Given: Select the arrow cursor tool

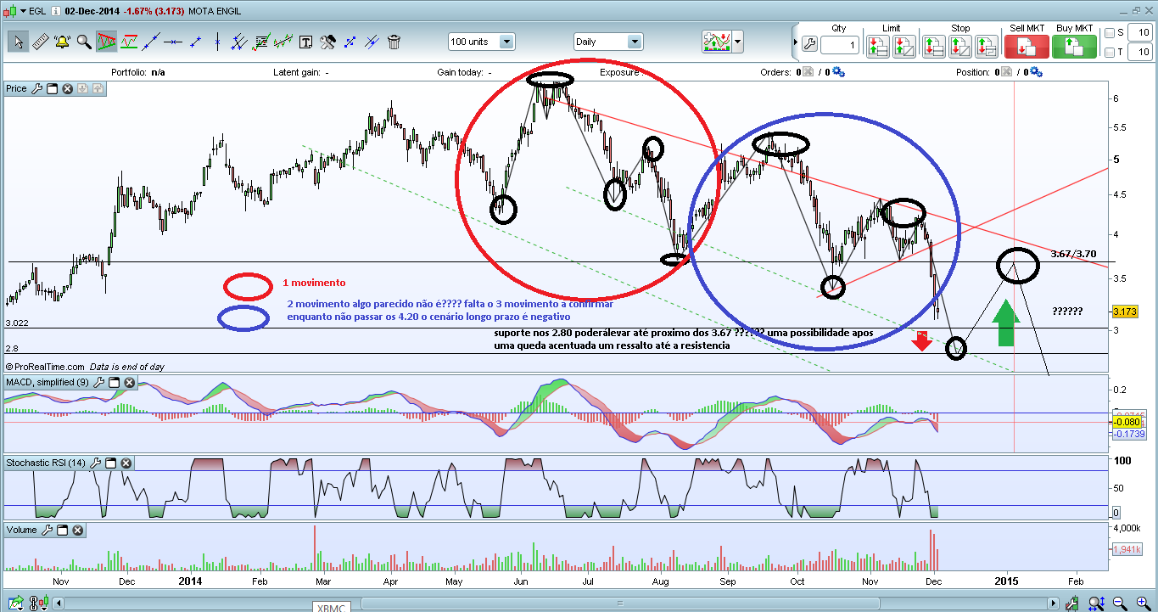Looking at the screenshot, I should pos(19,42).
